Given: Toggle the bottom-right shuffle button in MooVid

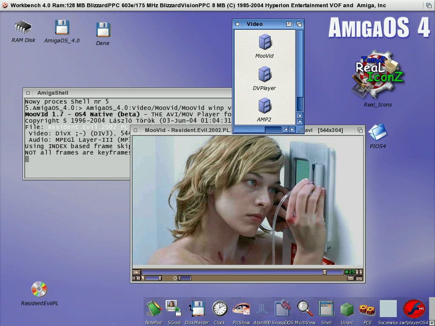Looking at the screenshot, I should tap(359, 278).
